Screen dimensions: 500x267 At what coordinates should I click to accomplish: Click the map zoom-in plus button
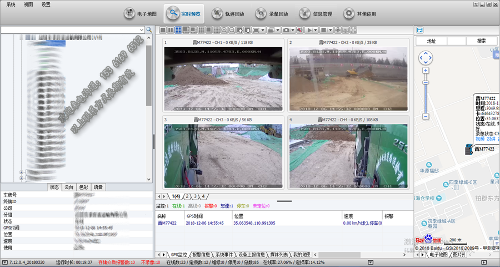click(426, 71)
